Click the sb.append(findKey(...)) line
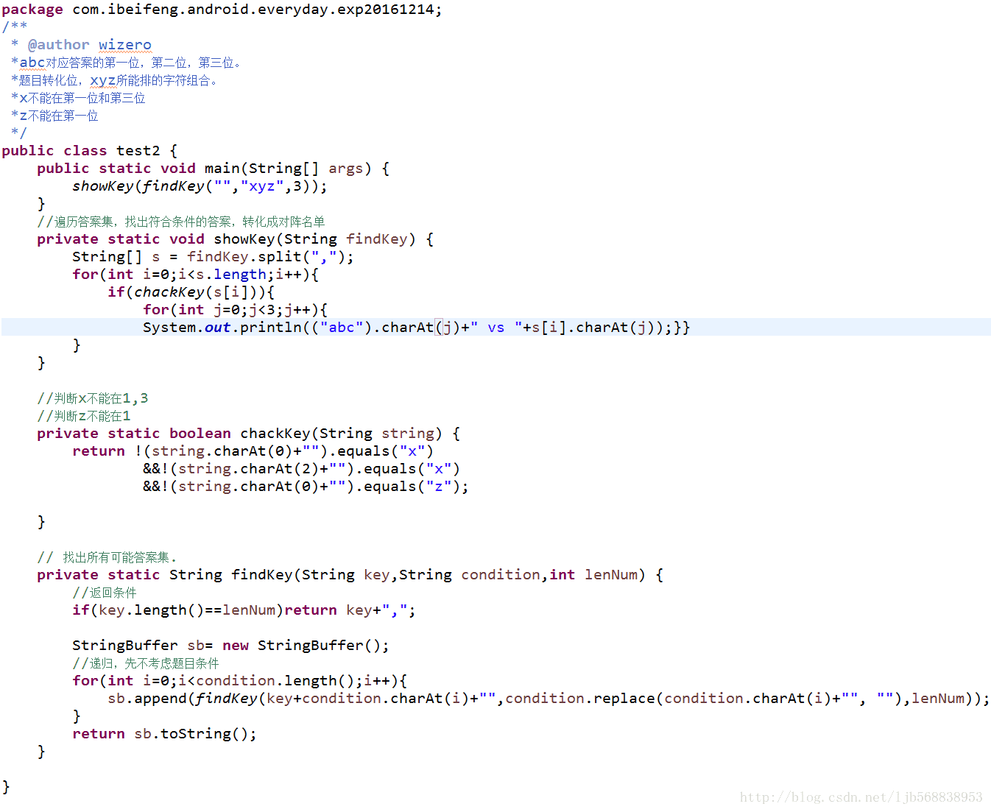The image size is (991, 812). (x=549, y=699)
